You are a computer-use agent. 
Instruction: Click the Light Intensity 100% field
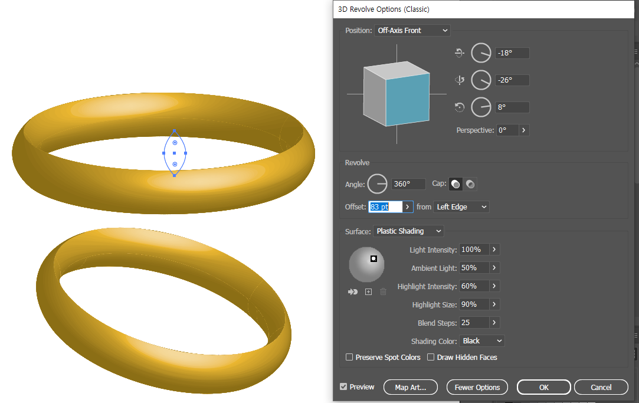click(x=474, y=250)
